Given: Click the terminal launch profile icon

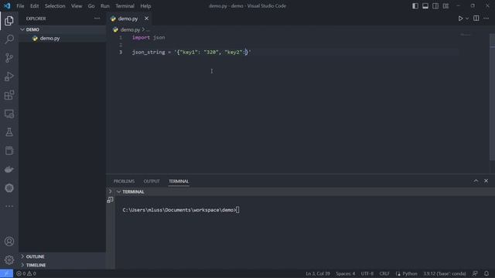Looking at the screenshot, I should [110, 200].
